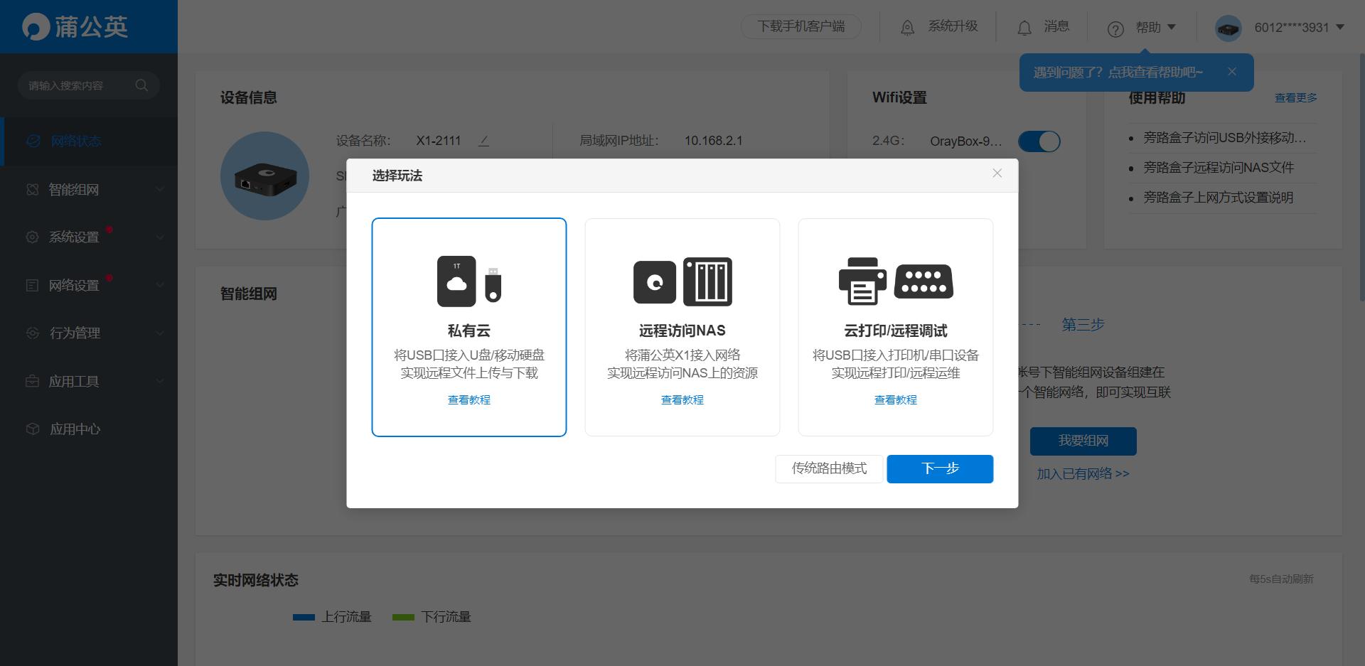
Task: Expand the 智能组网 sidebar menu
Action: [x=89, y=189]
